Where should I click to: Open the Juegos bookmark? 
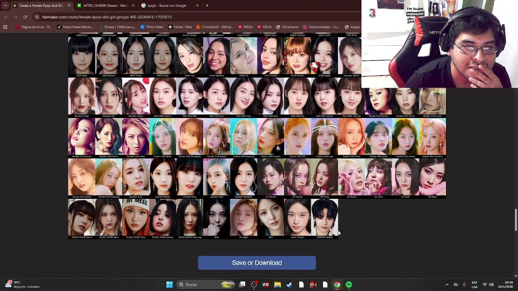click(x=352, y=27)
